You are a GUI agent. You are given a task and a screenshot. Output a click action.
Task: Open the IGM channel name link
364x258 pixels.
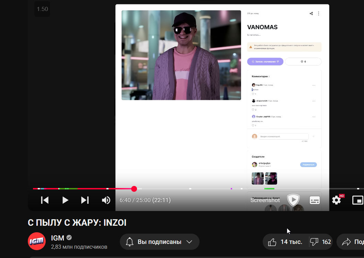tap(58, 238)
